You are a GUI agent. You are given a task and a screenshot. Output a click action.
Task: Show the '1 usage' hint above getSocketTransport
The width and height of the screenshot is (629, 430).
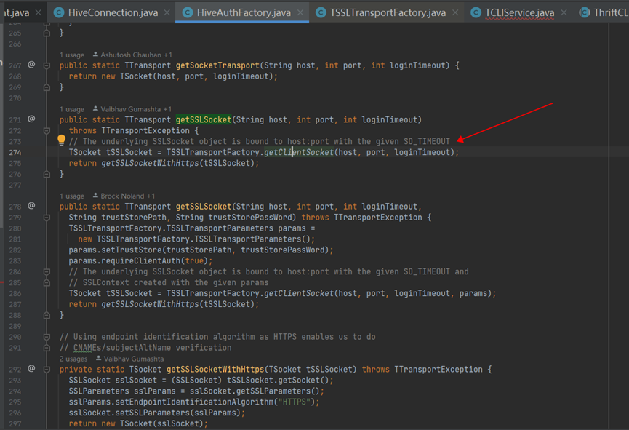click(x=72, y=55)
